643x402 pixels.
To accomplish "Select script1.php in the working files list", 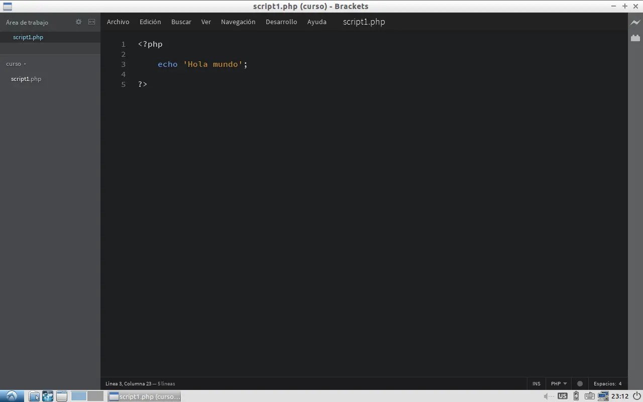I will (x=28, y=37).
